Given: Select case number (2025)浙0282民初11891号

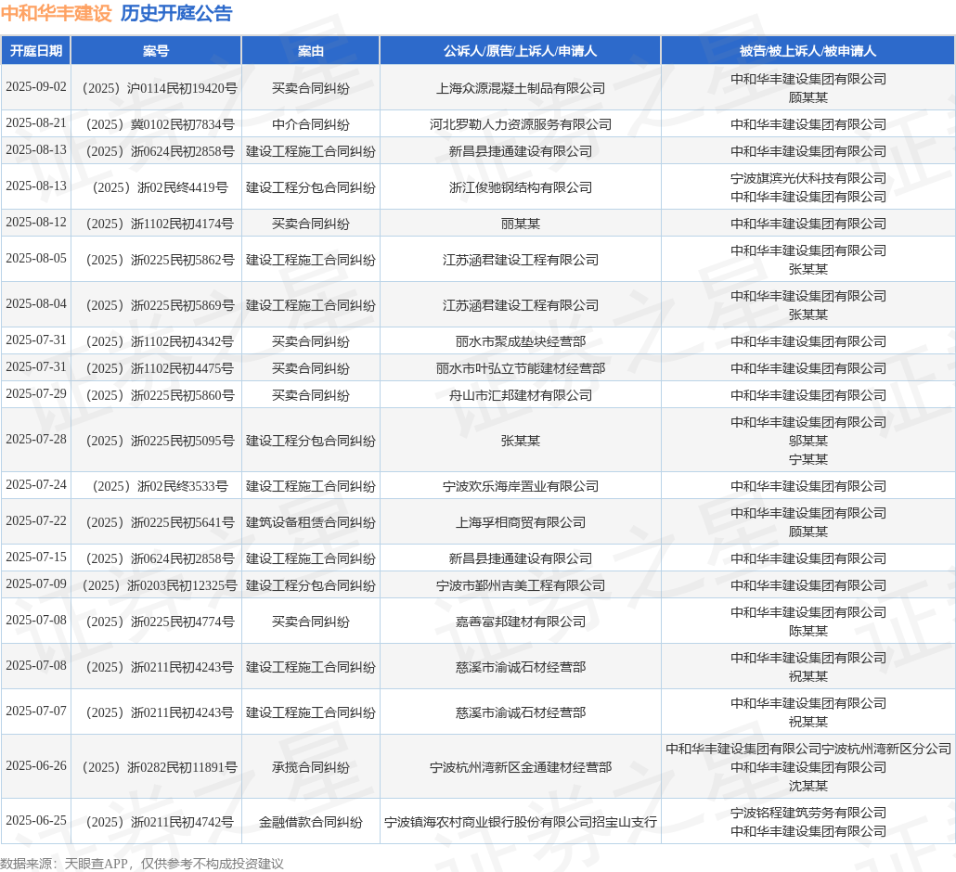Looking at the screenshot, I should [x=159, y=768].
